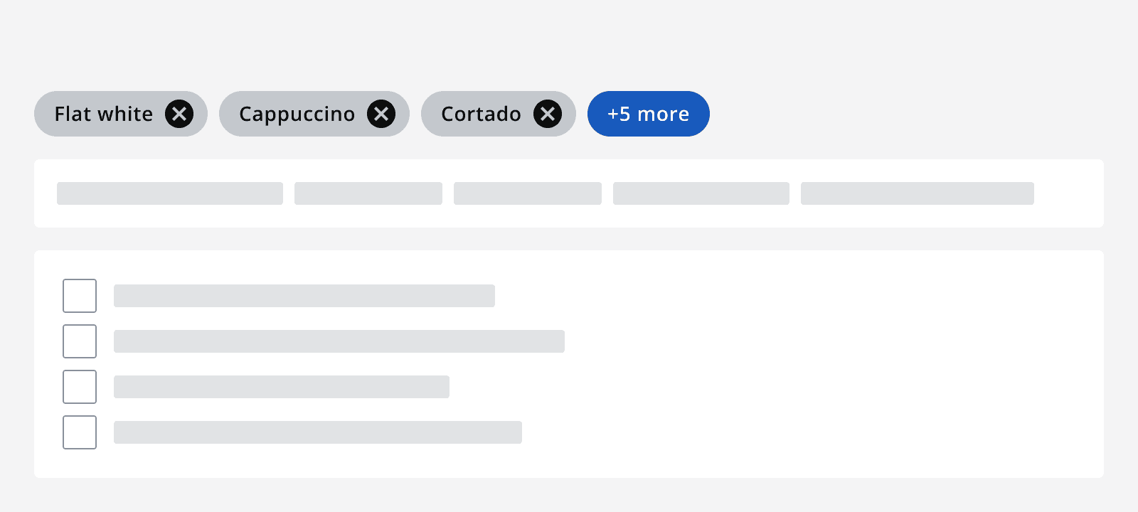
Task: Select the placeholder label beside the fourth checkbox
Action: point(318,432)
